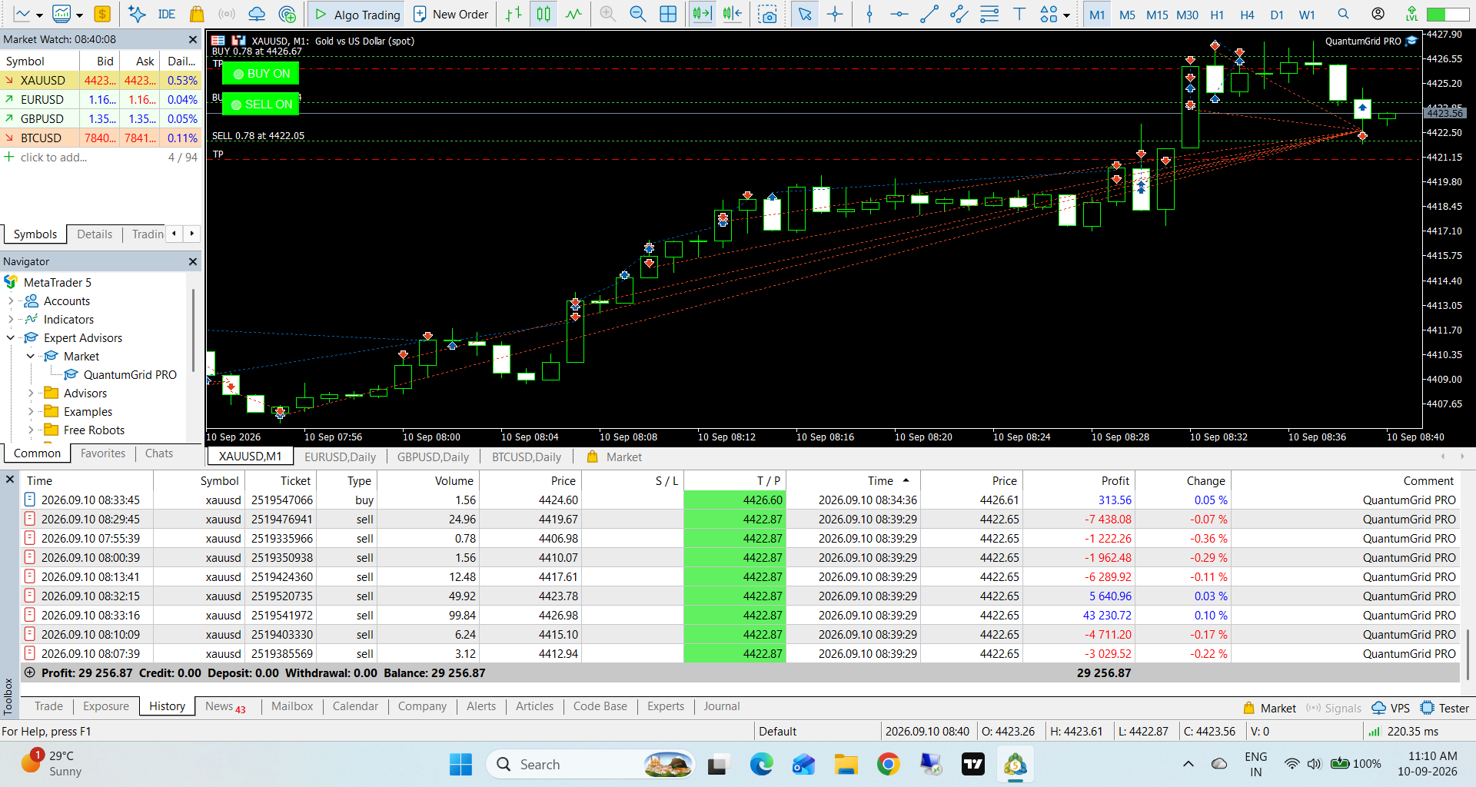Toggle the Algo Trading button
Screen dimensions: 1476x787
pyautogui.click(x=357, y=14)
